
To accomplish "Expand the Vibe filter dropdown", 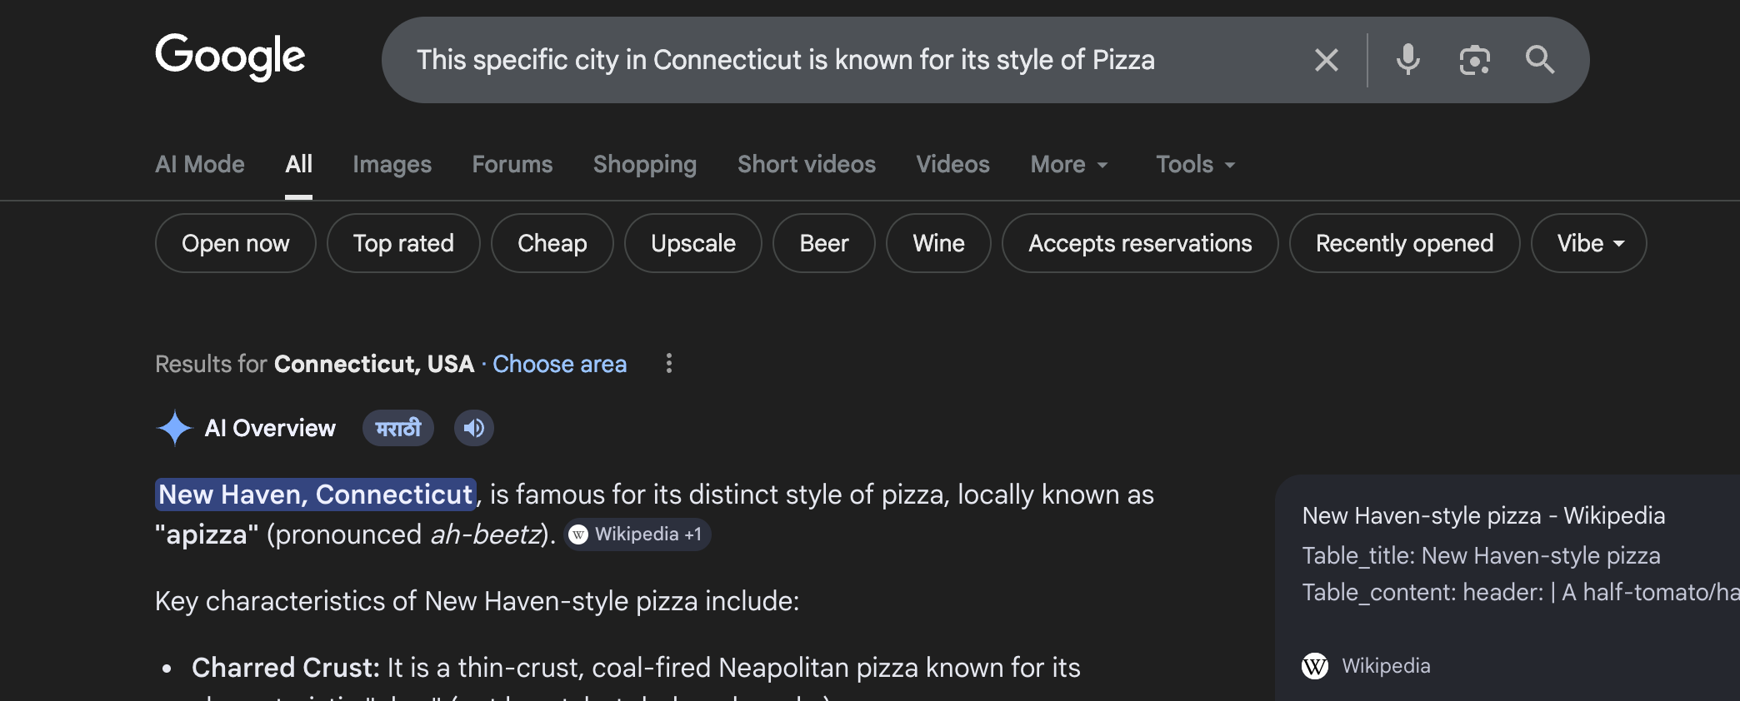I will point(1587,243).
